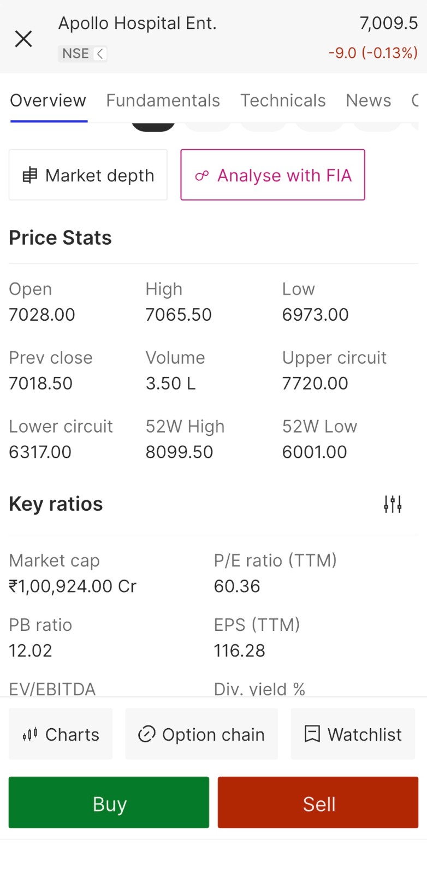Open Charts with candlestick icon
Image resolution: width=427 pixels, height=874 pixels.
point(61,734)
